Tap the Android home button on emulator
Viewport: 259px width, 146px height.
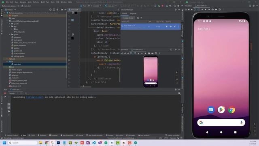pos(221,132)
